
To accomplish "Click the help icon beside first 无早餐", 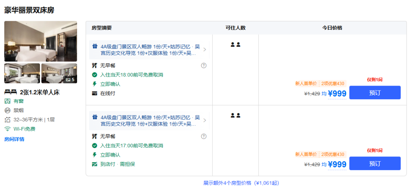I will click(203, 66).
